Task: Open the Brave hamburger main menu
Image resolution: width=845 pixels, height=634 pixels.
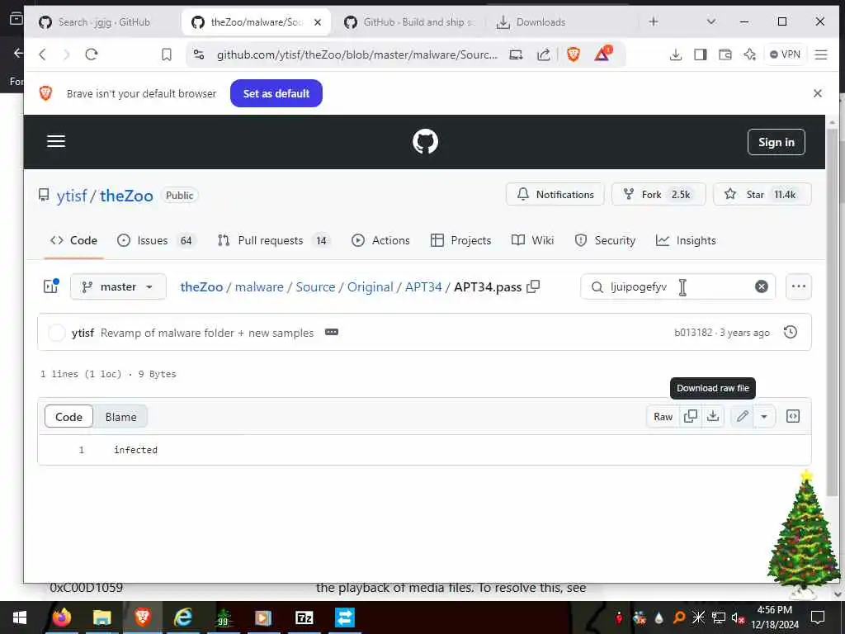Action: click(820, 54)
